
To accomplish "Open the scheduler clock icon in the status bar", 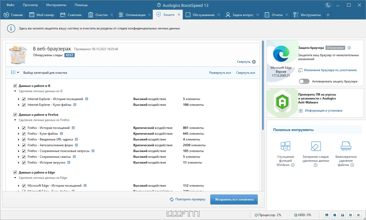I will 334,215.
